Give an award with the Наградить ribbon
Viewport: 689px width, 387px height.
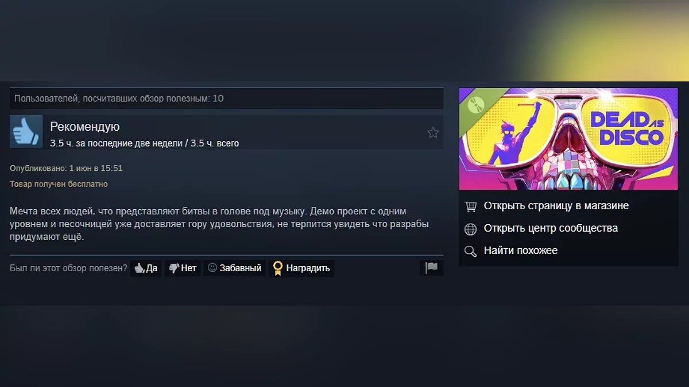(301, 268)
